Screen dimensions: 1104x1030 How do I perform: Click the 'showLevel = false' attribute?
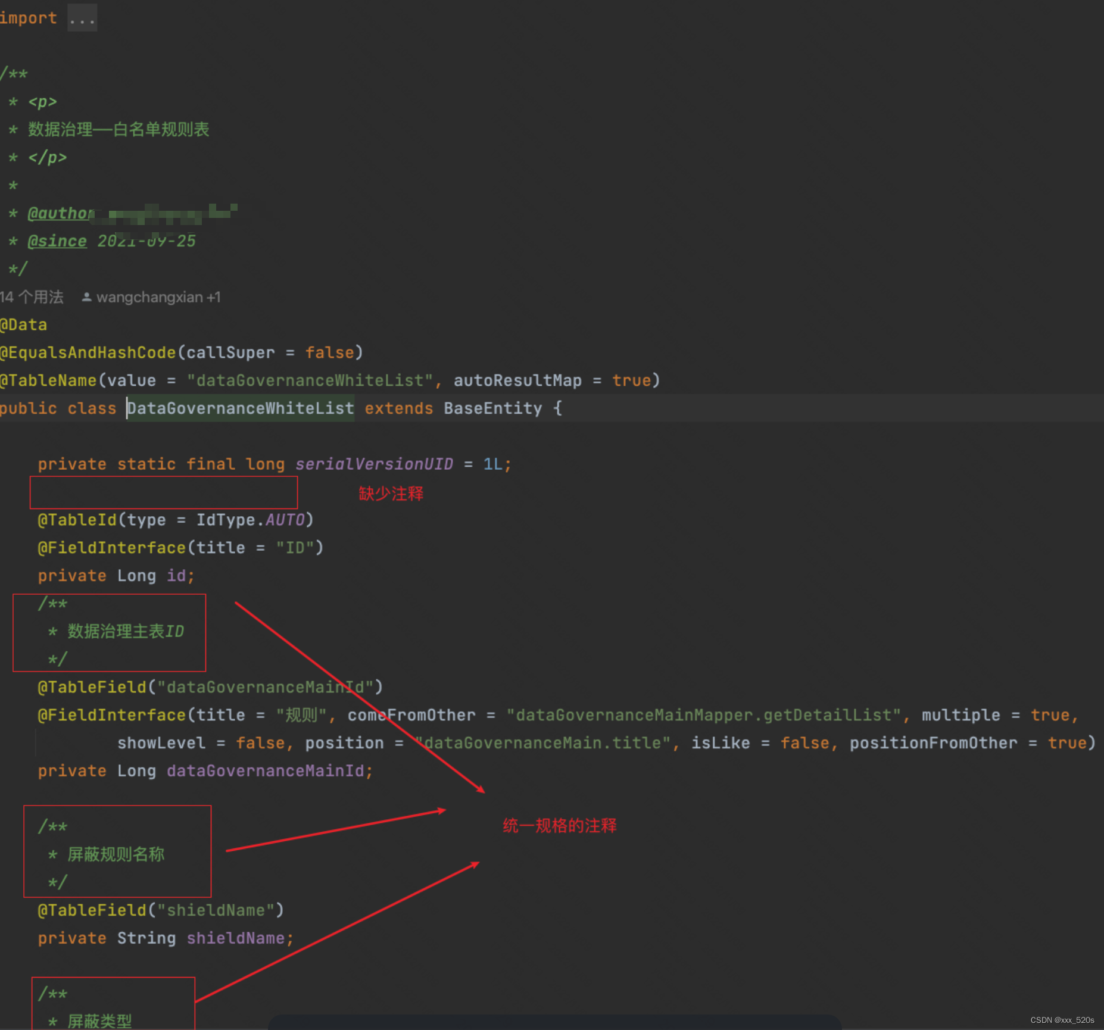tap(201, 743)
